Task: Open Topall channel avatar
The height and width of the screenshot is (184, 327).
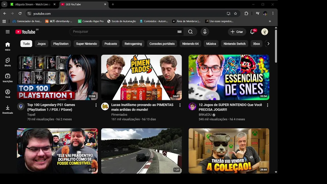Action: coord(21,106)
